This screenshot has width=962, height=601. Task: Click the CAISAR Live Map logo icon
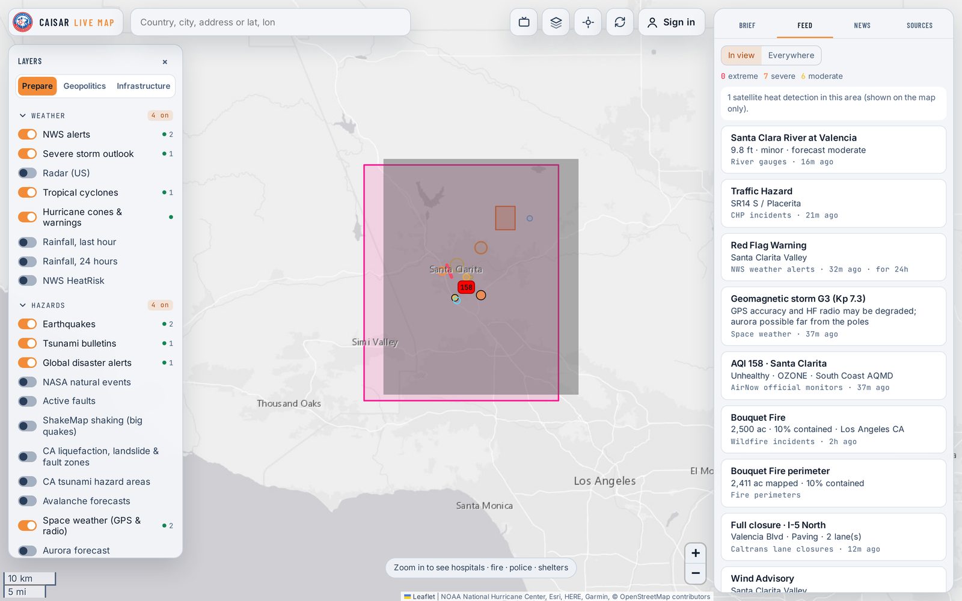tap(23, 22)
